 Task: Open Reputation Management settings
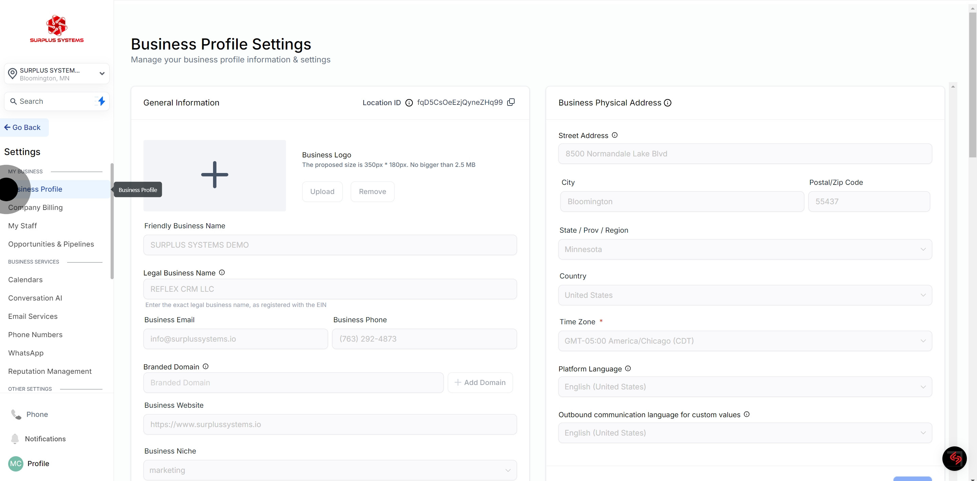coord(50,371)
